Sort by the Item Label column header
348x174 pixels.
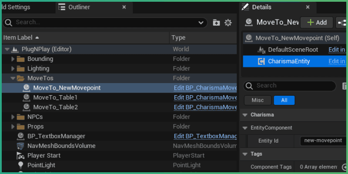click(x=86, y=38)
